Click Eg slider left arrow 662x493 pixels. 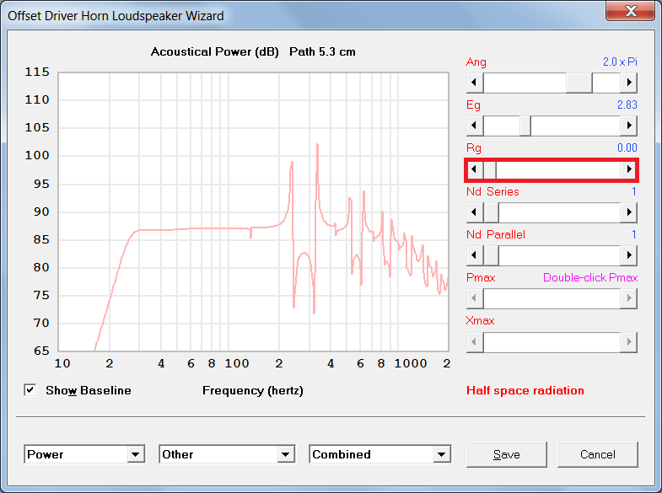click(x=475, y=126)
